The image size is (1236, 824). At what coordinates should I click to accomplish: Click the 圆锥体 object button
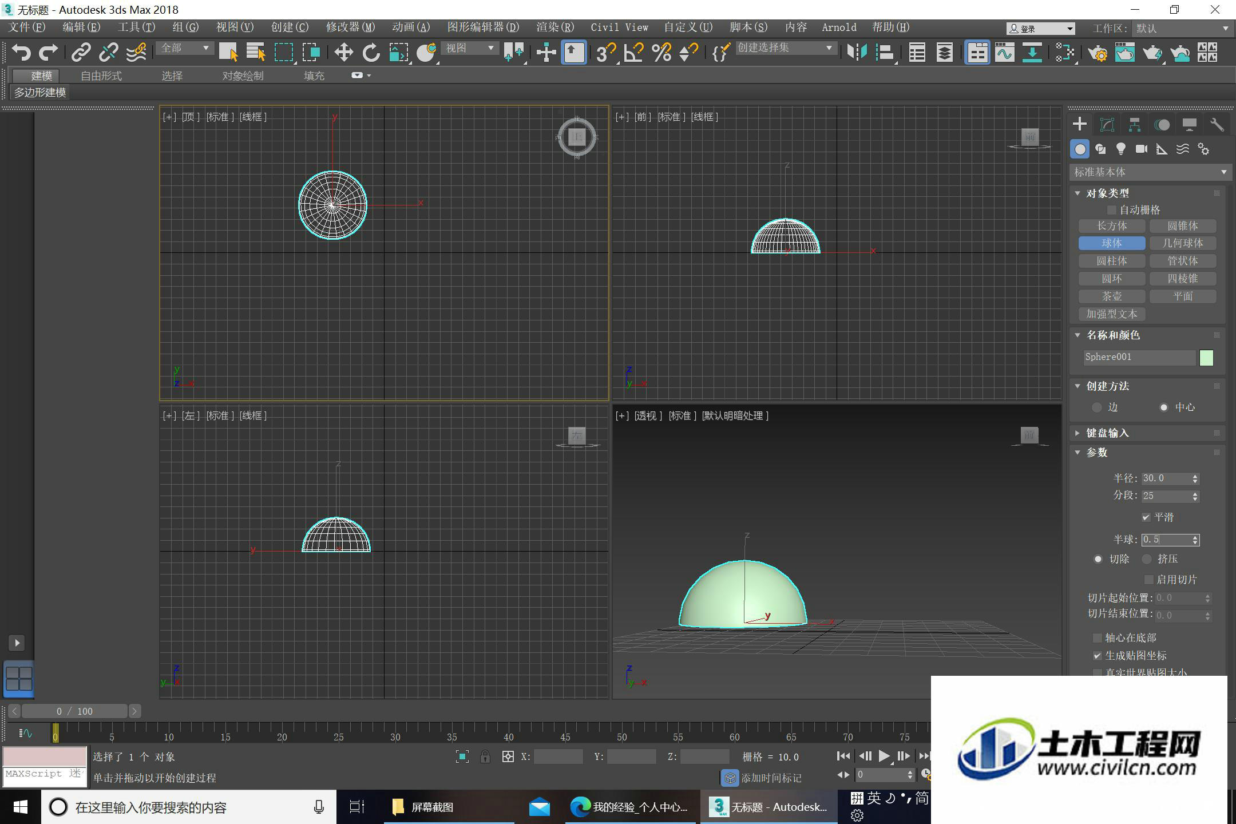pyautogui.click(x=1183, y=226)
